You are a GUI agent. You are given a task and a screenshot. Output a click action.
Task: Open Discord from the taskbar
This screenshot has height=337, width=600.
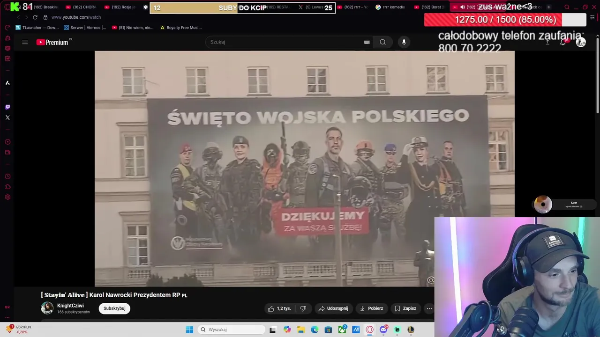point(383,330)
